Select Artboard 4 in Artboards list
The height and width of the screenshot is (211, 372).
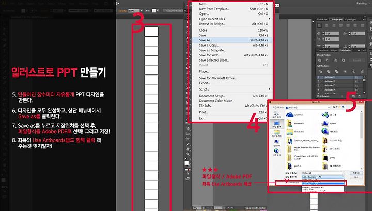339,89
